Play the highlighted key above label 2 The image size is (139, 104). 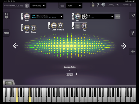coord(30,99)
